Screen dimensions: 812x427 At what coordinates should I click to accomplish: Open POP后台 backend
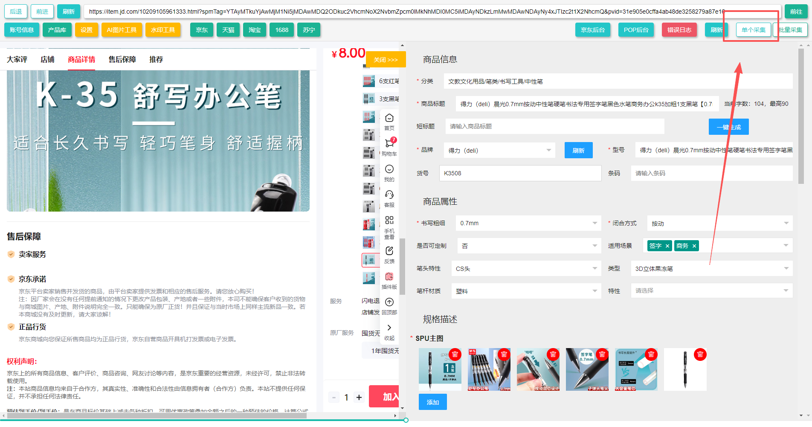tap(636, 30)
